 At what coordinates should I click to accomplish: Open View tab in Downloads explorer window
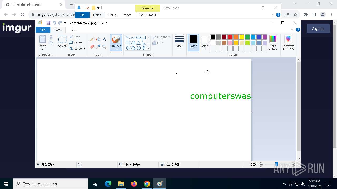point(127,15)
